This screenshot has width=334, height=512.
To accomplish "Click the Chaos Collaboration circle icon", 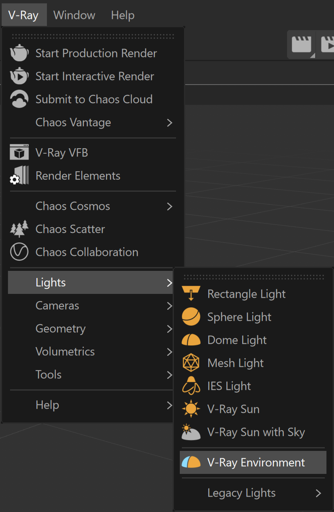I will click(x=19, y=252).
